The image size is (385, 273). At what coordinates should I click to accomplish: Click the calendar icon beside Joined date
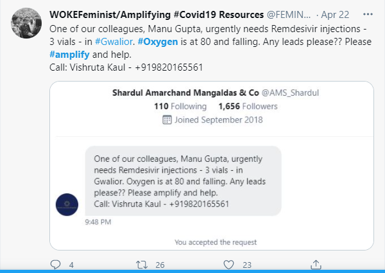[167, 119]
